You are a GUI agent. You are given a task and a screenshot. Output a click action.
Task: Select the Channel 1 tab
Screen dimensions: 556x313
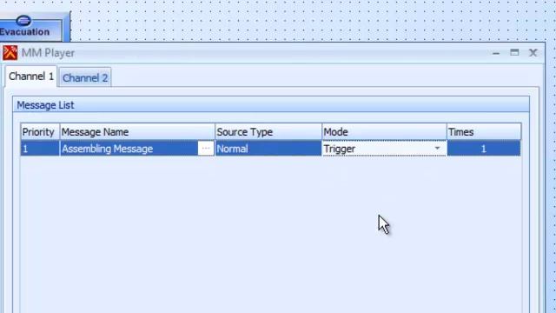pos(31,77)
